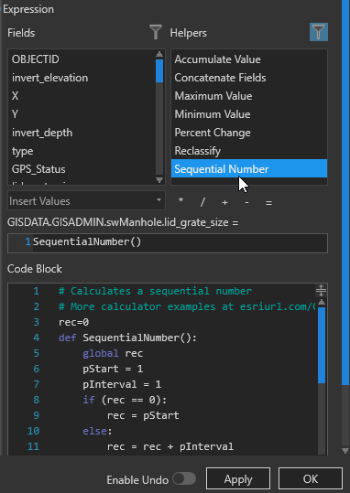Viewport: 350px width, 493px height.
Task: Insert the plus operator symbol
Action: pyautogui.click(x=224, y=202)
